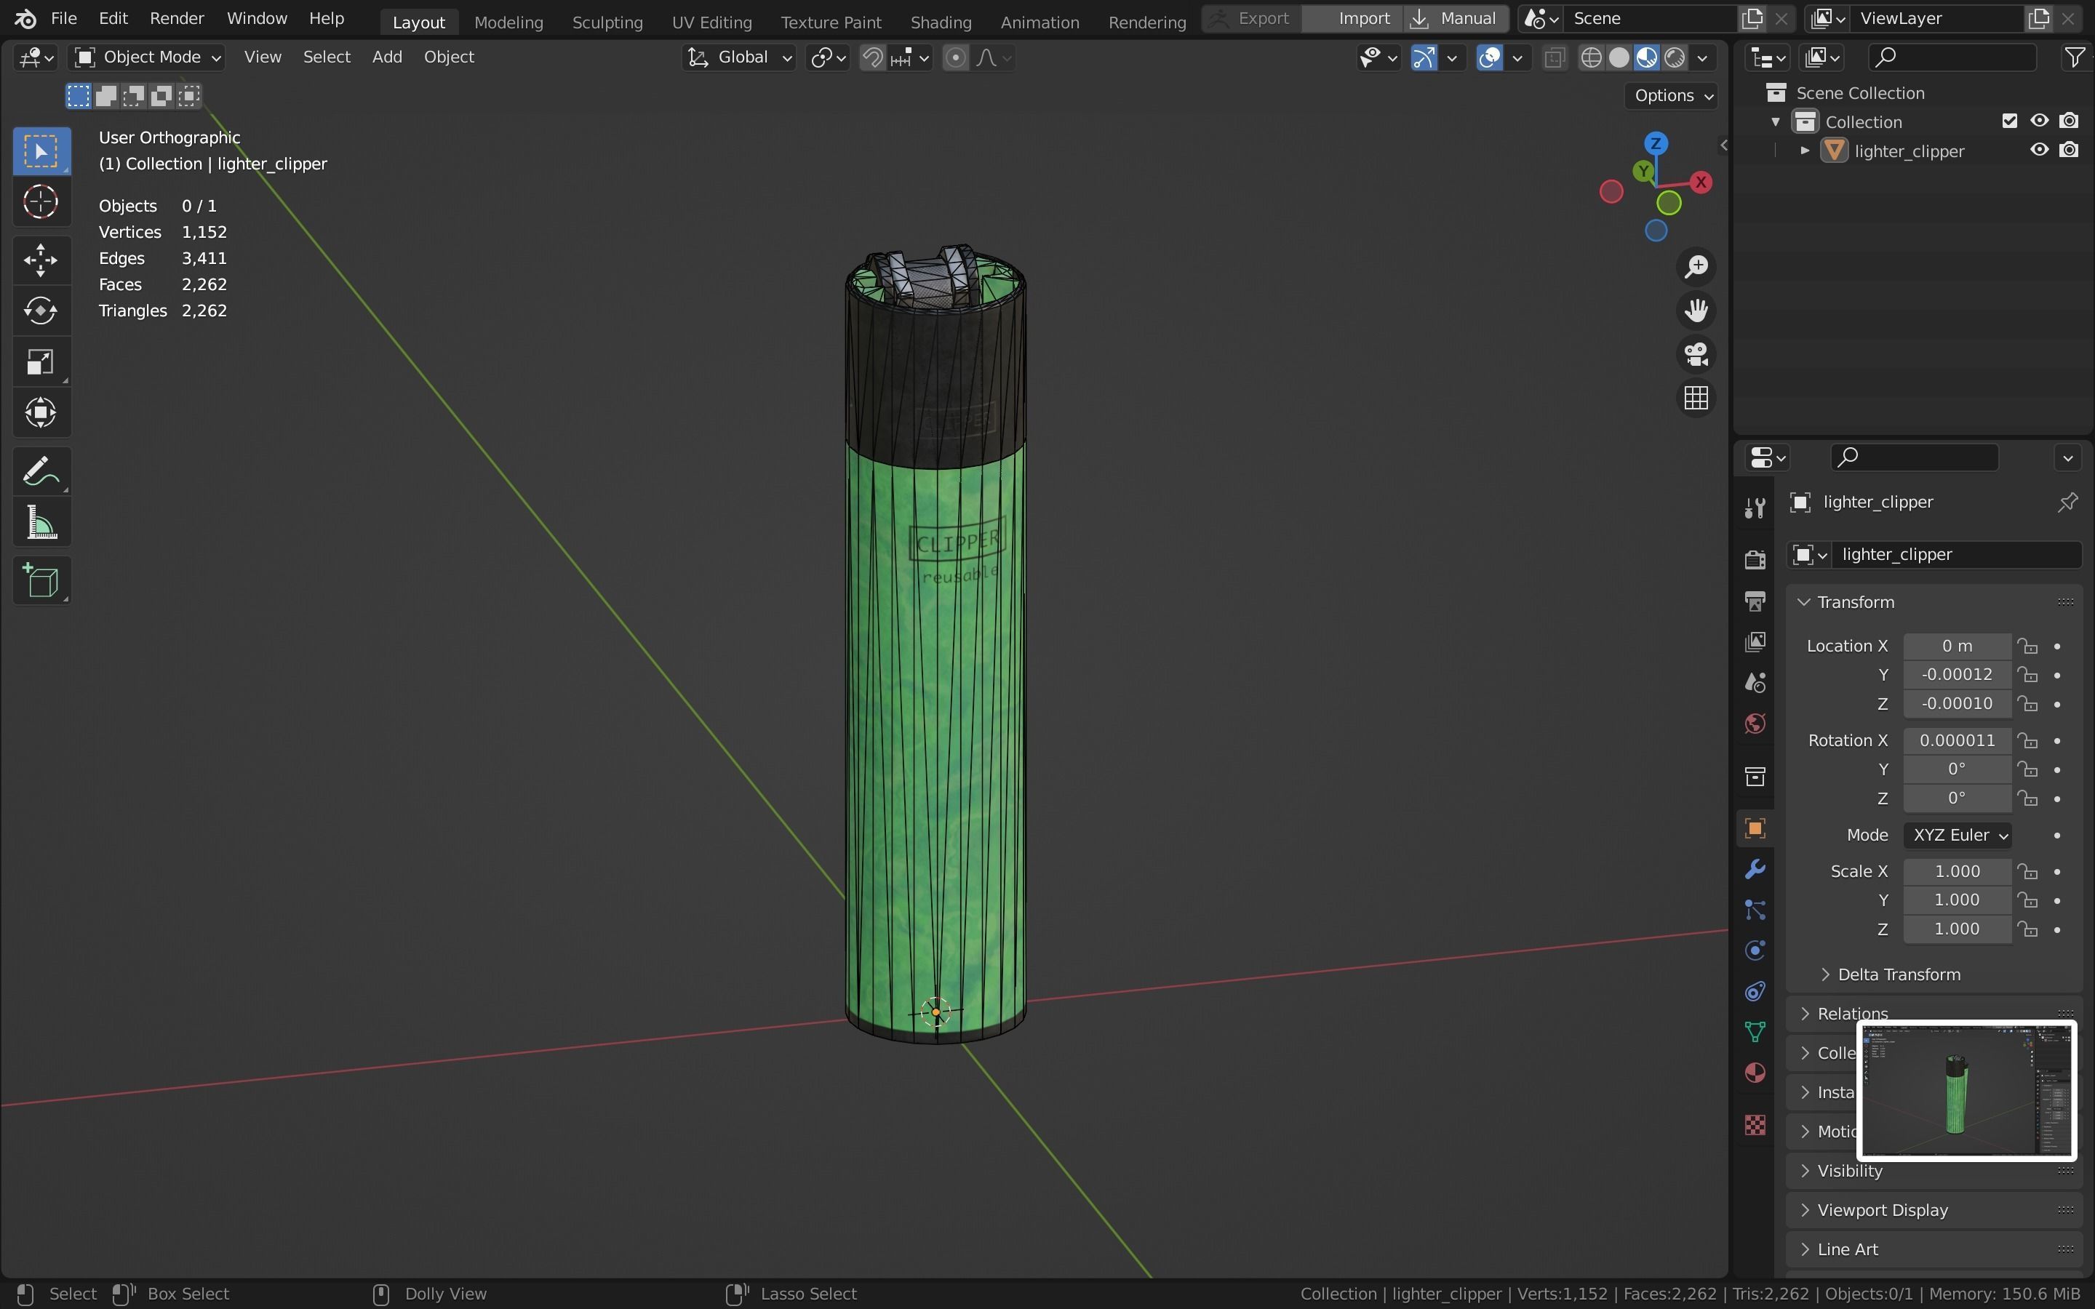Select the Transform tool
The image size is (2095, 1309).
(x=41, y=413)
